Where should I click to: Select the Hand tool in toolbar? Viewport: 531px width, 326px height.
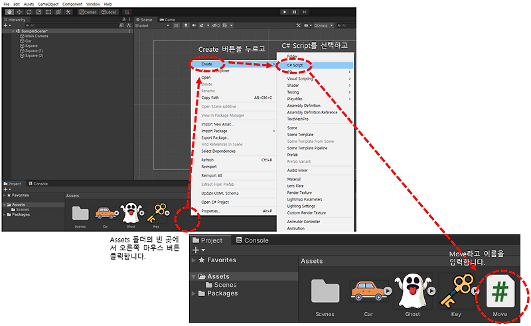(x=9, y=12)
